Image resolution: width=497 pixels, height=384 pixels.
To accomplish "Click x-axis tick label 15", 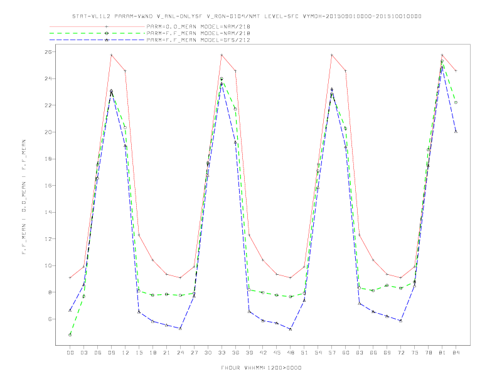I will (139, 353).
